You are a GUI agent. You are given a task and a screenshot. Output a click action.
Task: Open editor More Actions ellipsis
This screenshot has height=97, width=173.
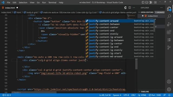coord(134,8)
